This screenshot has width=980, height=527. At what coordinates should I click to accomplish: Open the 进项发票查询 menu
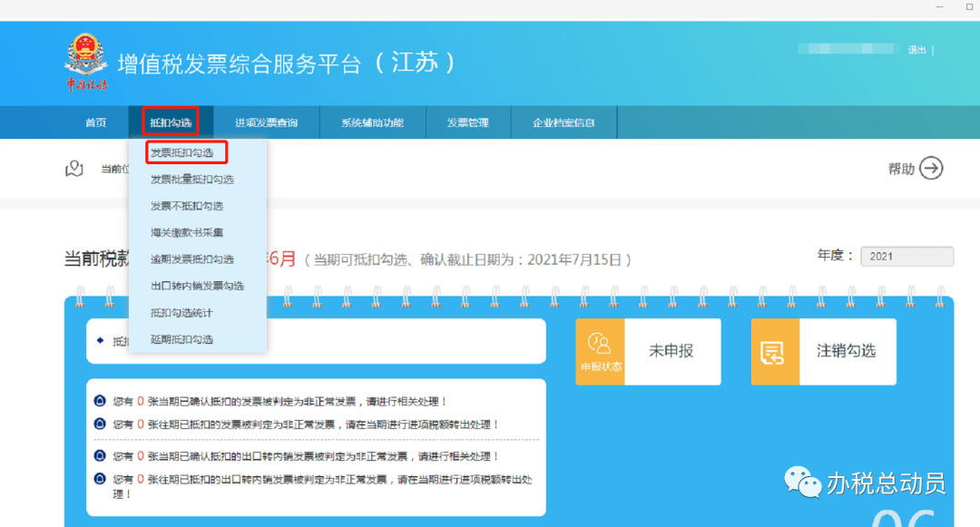tap(266, 122)
